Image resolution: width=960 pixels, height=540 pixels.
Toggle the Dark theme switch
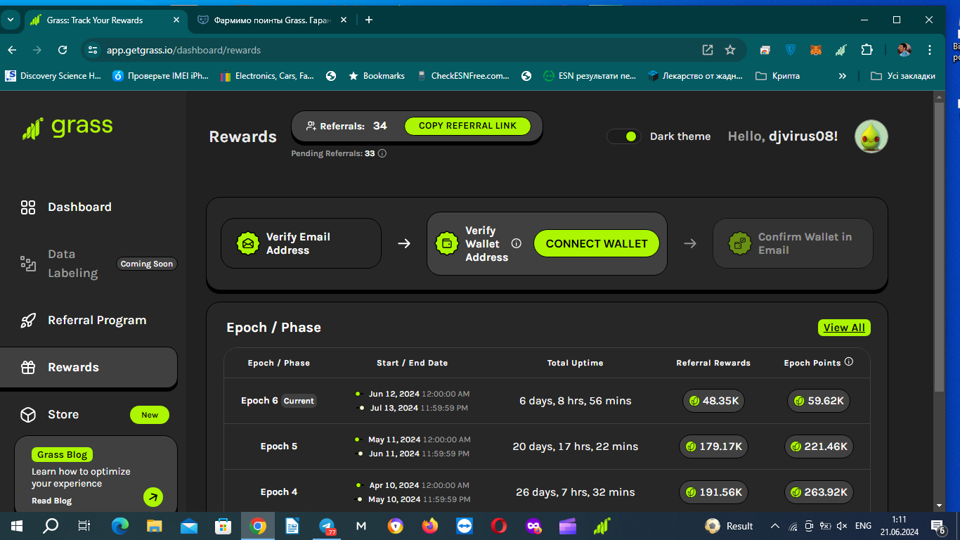624,136
